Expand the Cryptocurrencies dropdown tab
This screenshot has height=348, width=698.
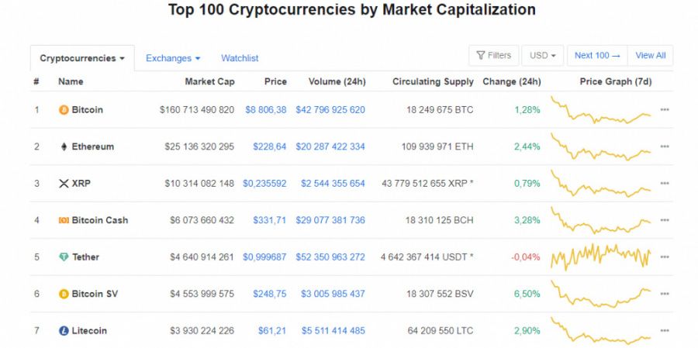[82, 58]
